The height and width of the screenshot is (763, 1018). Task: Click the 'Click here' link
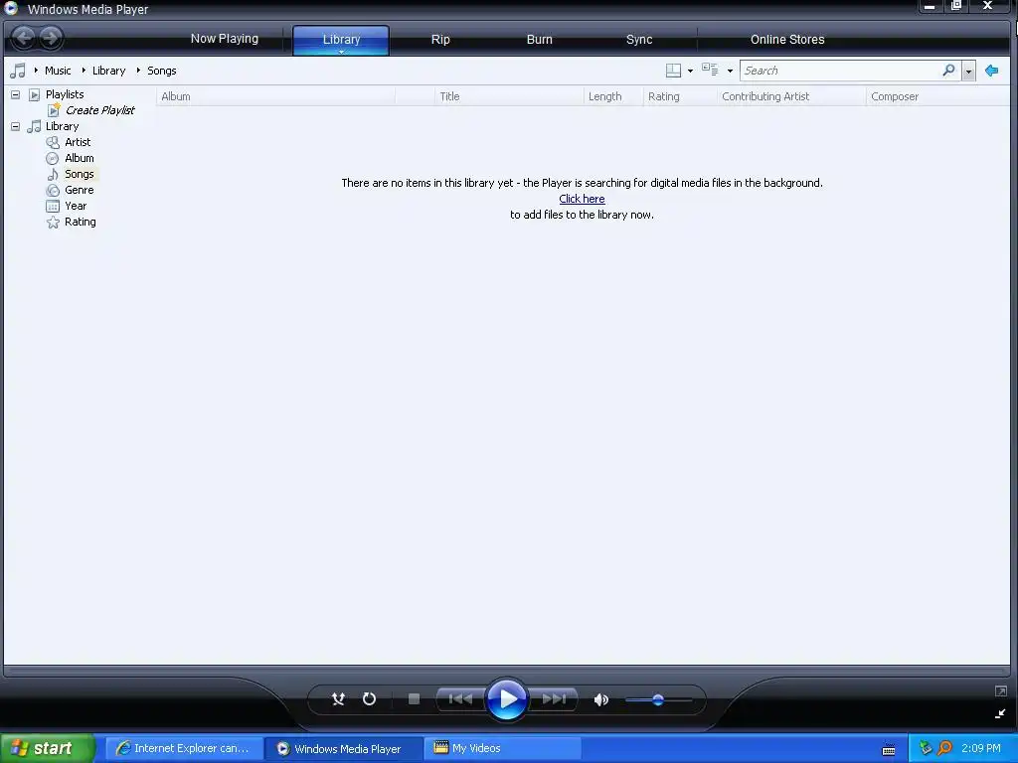click(x=582, y=199)
